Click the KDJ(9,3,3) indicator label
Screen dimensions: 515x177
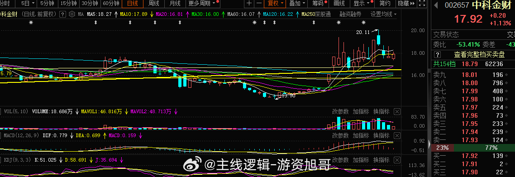click(x=17, y=160)
